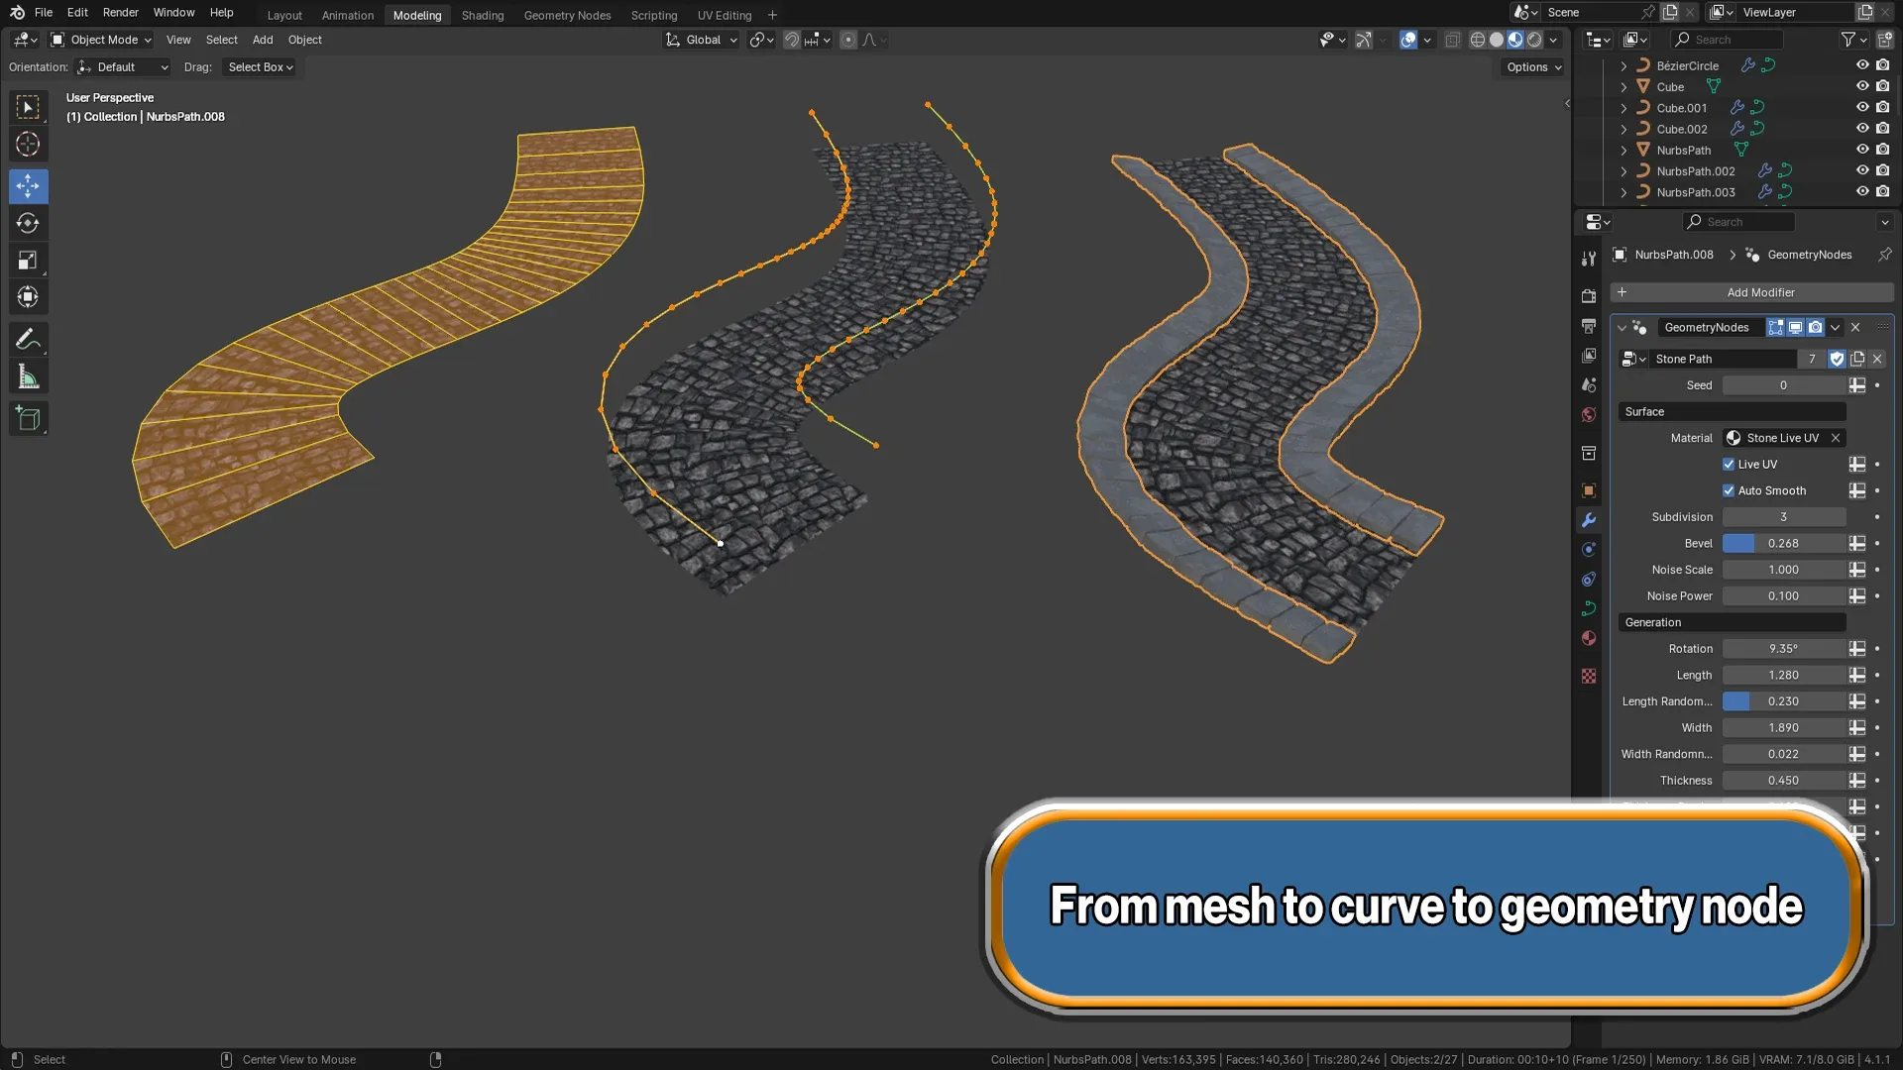
Task: Select the Move tool in toolbar
Action: pyautogui.click(x=29, y=184)
